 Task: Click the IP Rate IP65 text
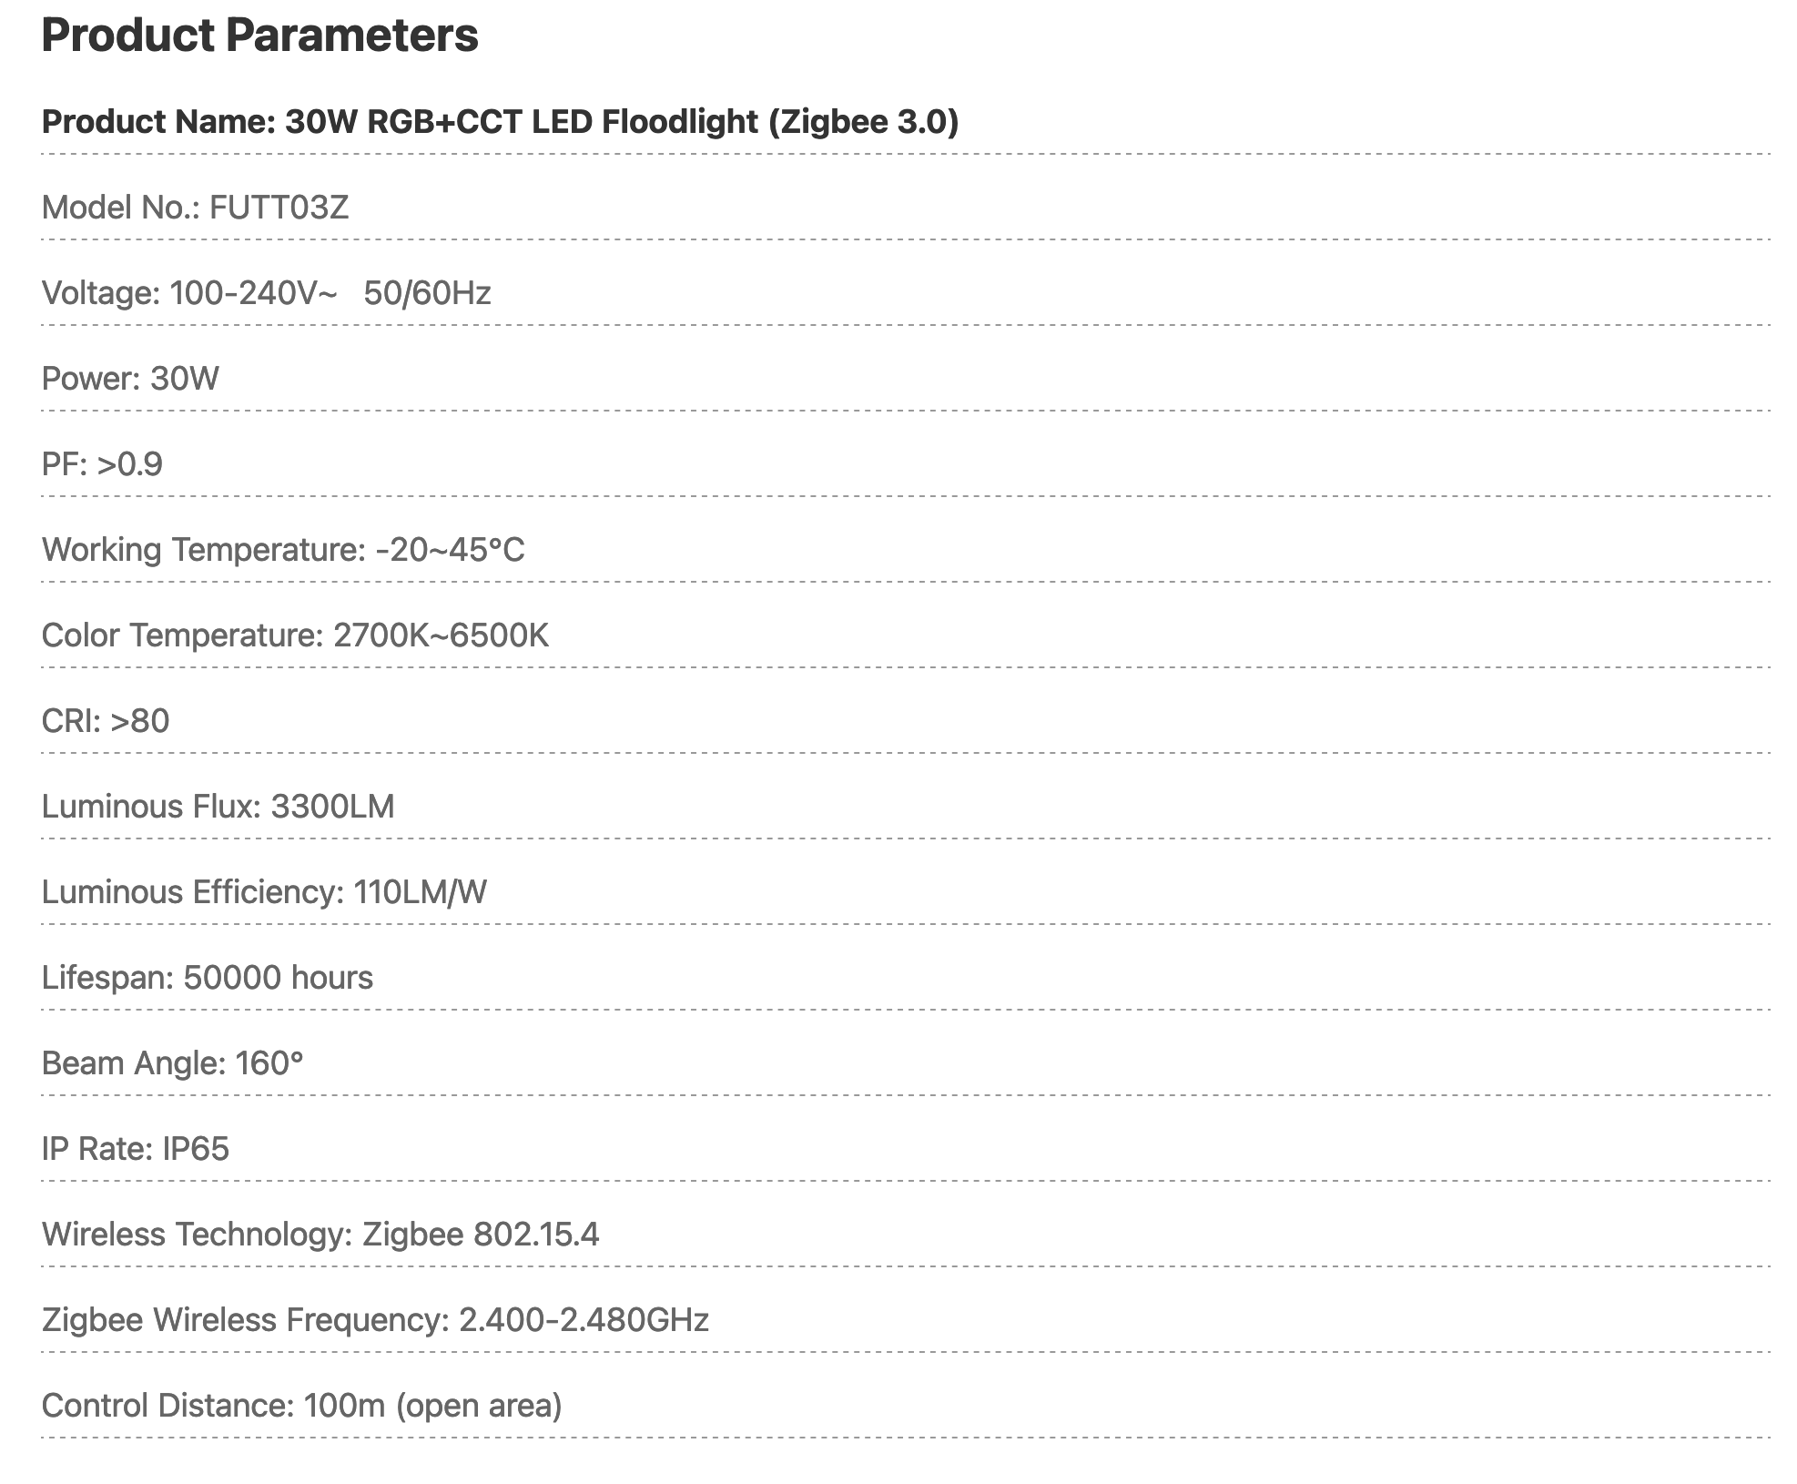pyautogui.click(x=136, y=1149)
